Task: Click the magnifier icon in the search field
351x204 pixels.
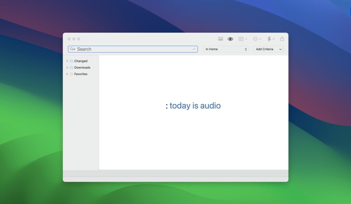Action: (72, 49)
